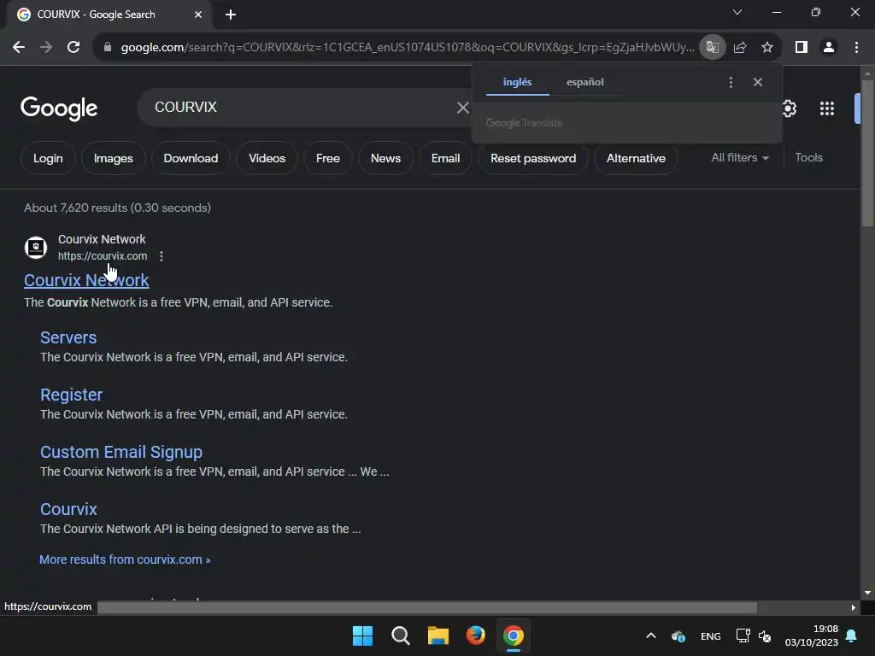This screenshot has height=656, width=875.
Task: Open the Chrome profile icon
Action: (x=829, y=48)
